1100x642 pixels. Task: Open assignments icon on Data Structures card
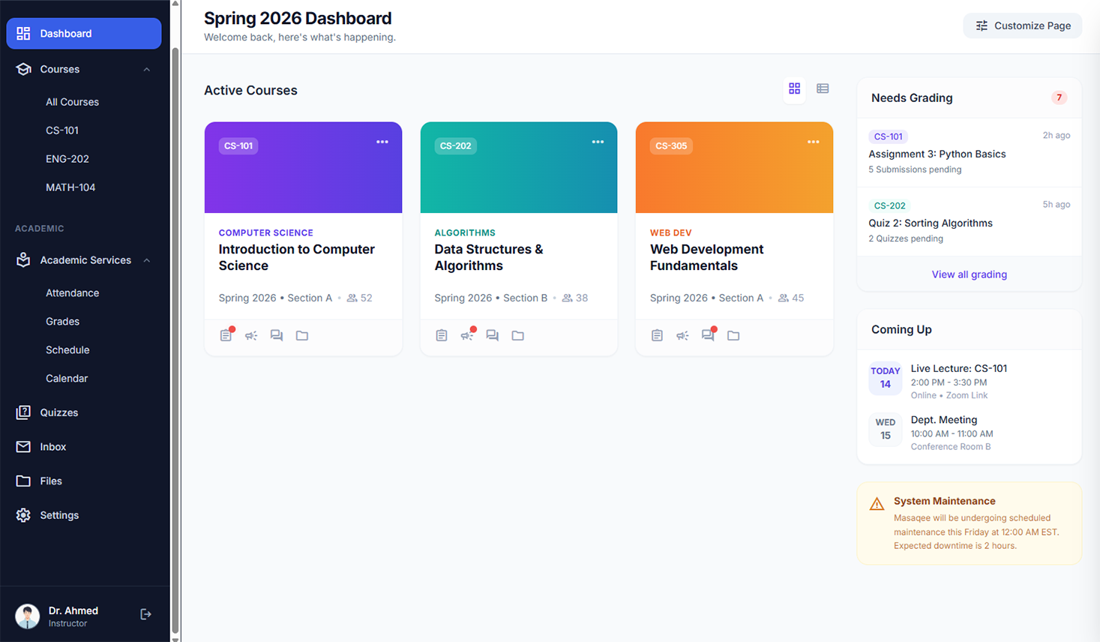[x=442, y=335]
